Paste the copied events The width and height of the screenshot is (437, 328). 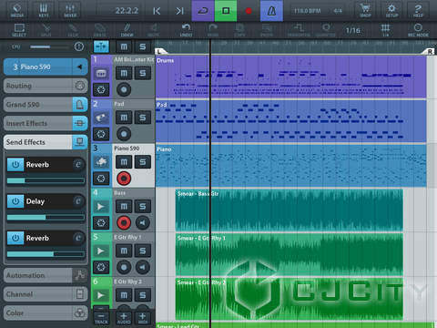click(x=267, y=30)
